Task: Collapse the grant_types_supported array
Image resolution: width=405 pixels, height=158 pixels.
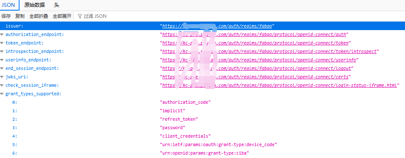Action: 2,94
